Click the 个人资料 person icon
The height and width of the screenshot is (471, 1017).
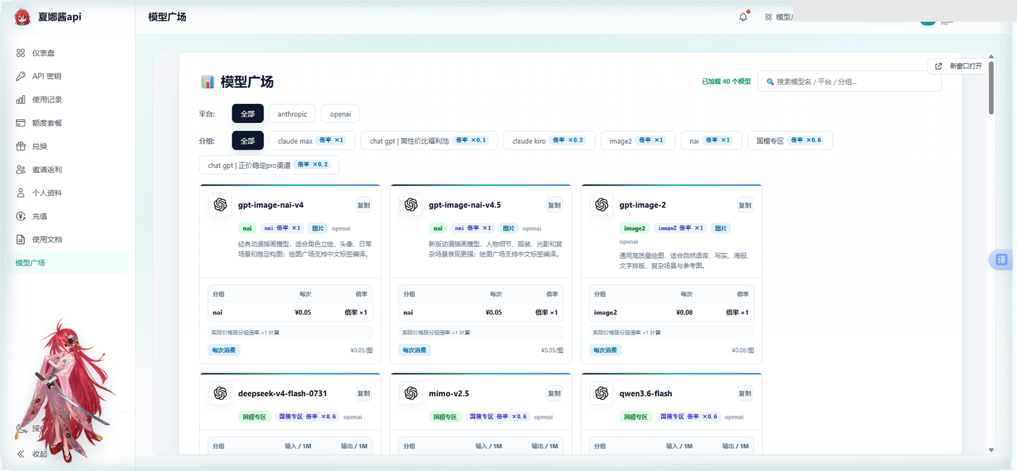[21, 193]
